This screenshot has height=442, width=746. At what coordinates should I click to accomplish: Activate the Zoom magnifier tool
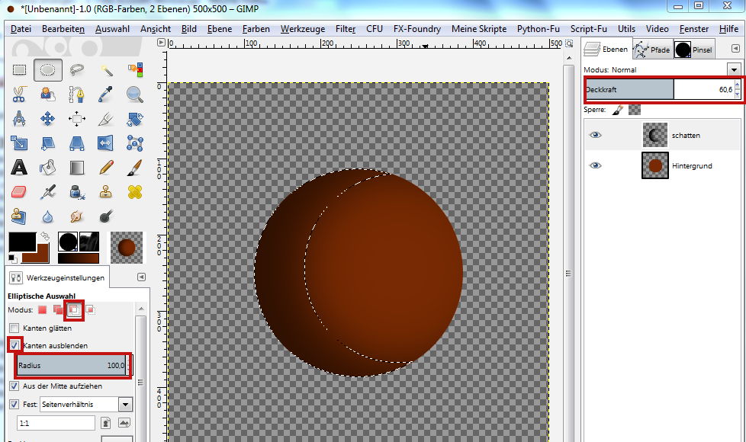pos(135,94)
